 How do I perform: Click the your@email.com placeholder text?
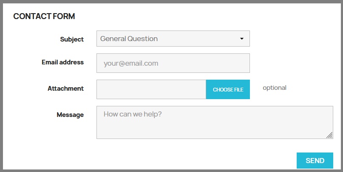tap(131, 63)
